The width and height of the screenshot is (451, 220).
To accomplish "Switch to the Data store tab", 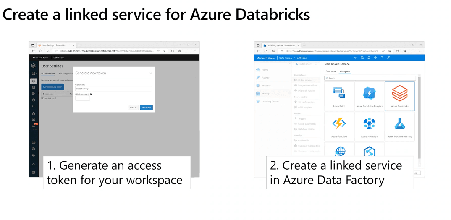I will pyautogui.click(x=331, y=71).
